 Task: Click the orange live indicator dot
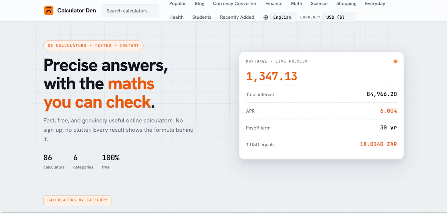pyautogui.click(x=395, y=62)
